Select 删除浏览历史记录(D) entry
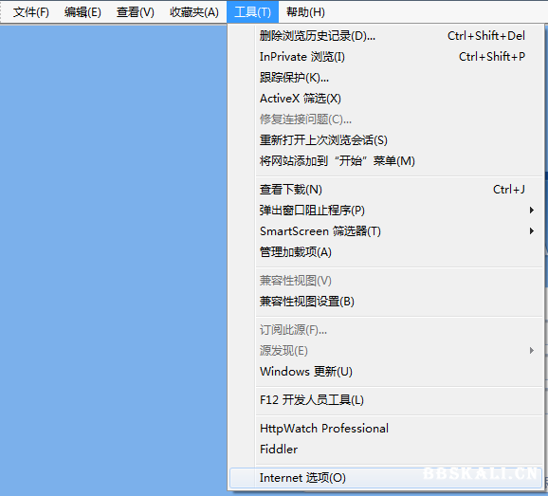548x496 pixels. tap(386, 36)
